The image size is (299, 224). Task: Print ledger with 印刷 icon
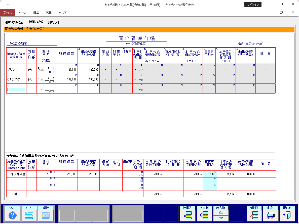(271, 215)
